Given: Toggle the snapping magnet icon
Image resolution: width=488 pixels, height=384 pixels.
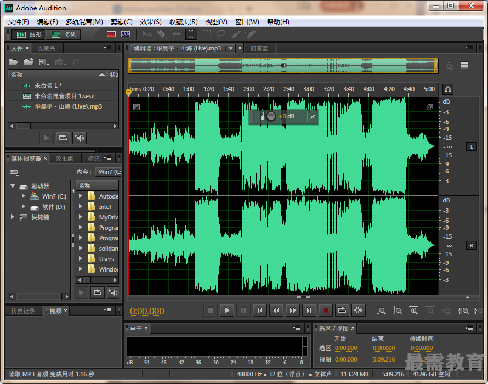Looking at the screenshot, I should [447, 90].
